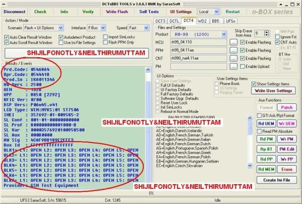Enable the Flash PPM Only checkbox
The width and height of the screenshot is (302, 204).
(x=105, y=42)
